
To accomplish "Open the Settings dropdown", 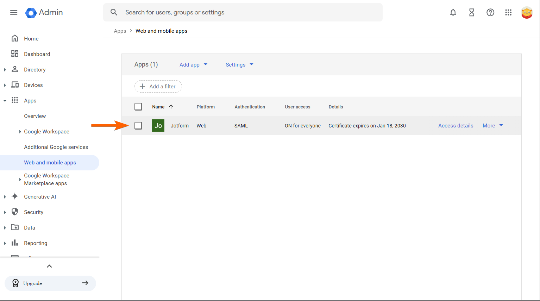I will pyautogui.click(x=239, y=65).
